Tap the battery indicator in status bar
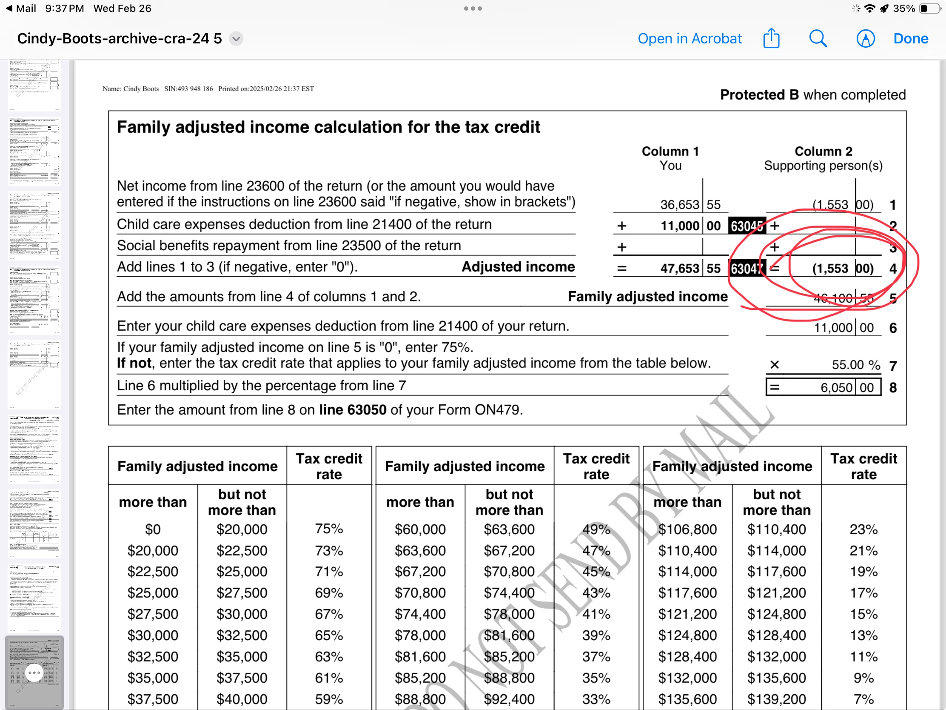Screen dimensions: 946x710 tap(930, 9)
